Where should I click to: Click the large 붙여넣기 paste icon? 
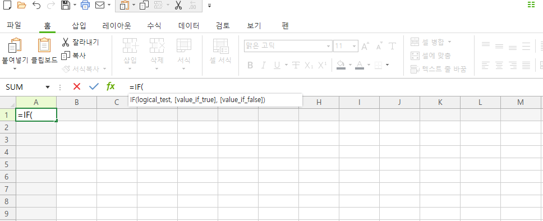click(15, 45)
